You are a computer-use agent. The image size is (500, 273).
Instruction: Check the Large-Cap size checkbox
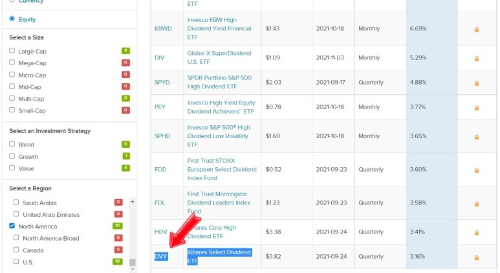point(12,50)
